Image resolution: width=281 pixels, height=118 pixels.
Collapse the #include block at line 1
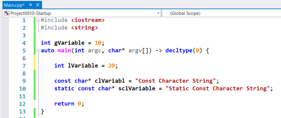pyautogui.click(x=38, y=20)
